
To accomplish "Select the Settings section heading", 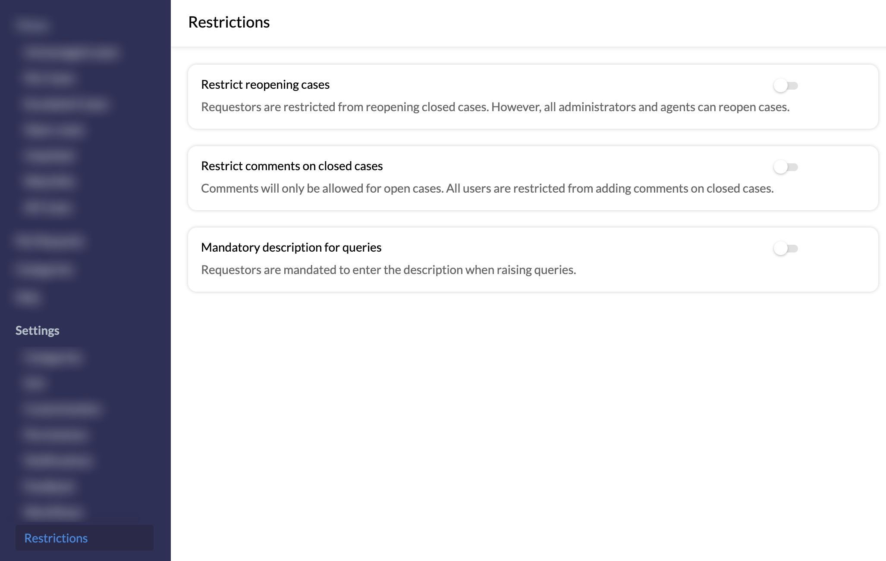I will pyautogui.click(x=38, y=330).
